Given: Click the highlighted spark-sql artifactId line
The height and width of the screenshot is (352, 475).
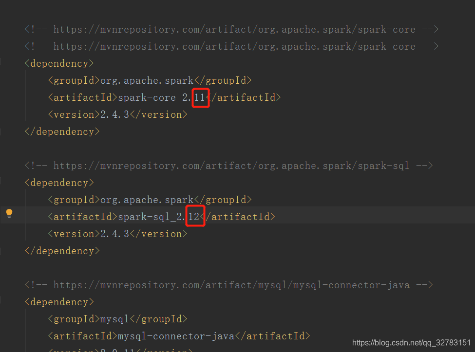Looking at the screenshot, I should [x=161, y=216].
